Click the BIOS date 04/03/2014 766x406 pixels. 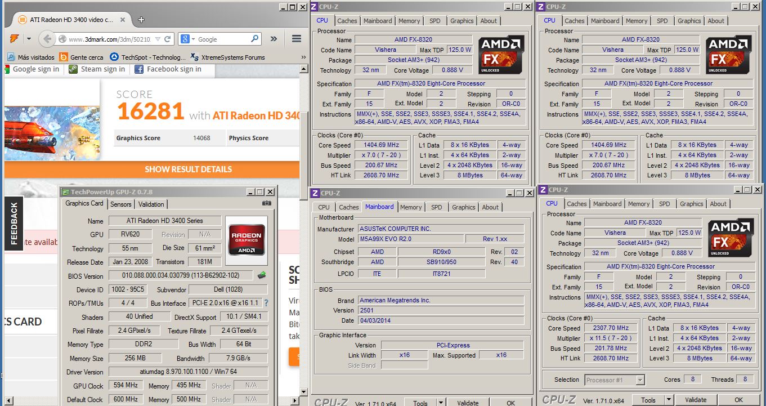[x=441, y=320]
